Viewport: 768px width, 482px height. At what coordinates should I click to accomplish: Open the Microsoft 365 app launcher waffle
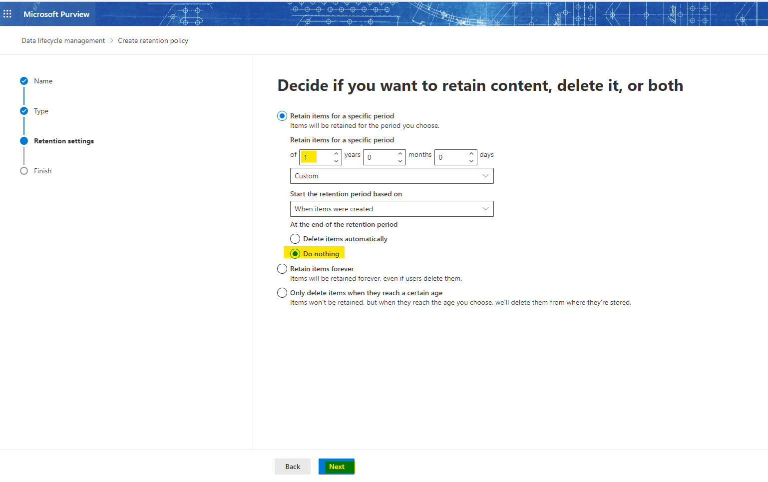tap(7, 13)
